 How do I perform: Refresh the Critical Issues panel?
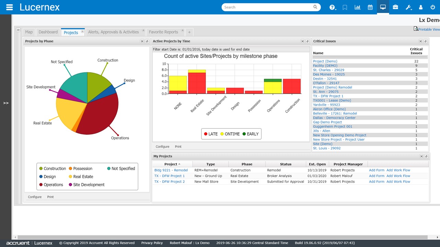426,41
